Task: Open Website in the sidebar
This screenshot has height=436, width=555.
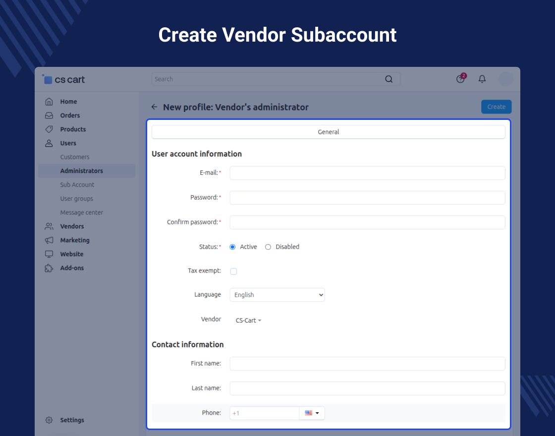Action: [x=72, y=254]
